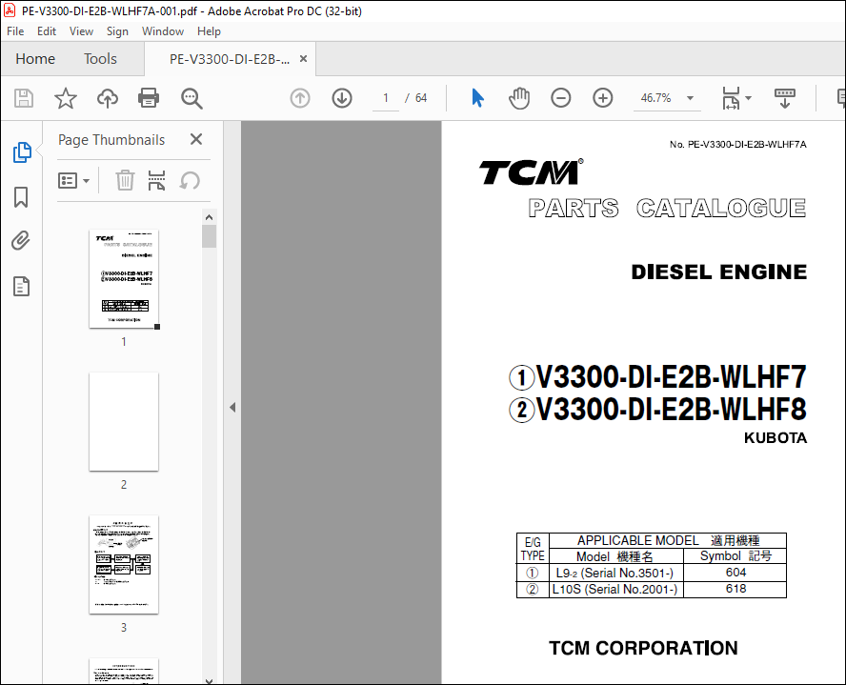Screen dimensions: 846x685
Task: Click the symbol 604 table cell
Action: point(735,573)
